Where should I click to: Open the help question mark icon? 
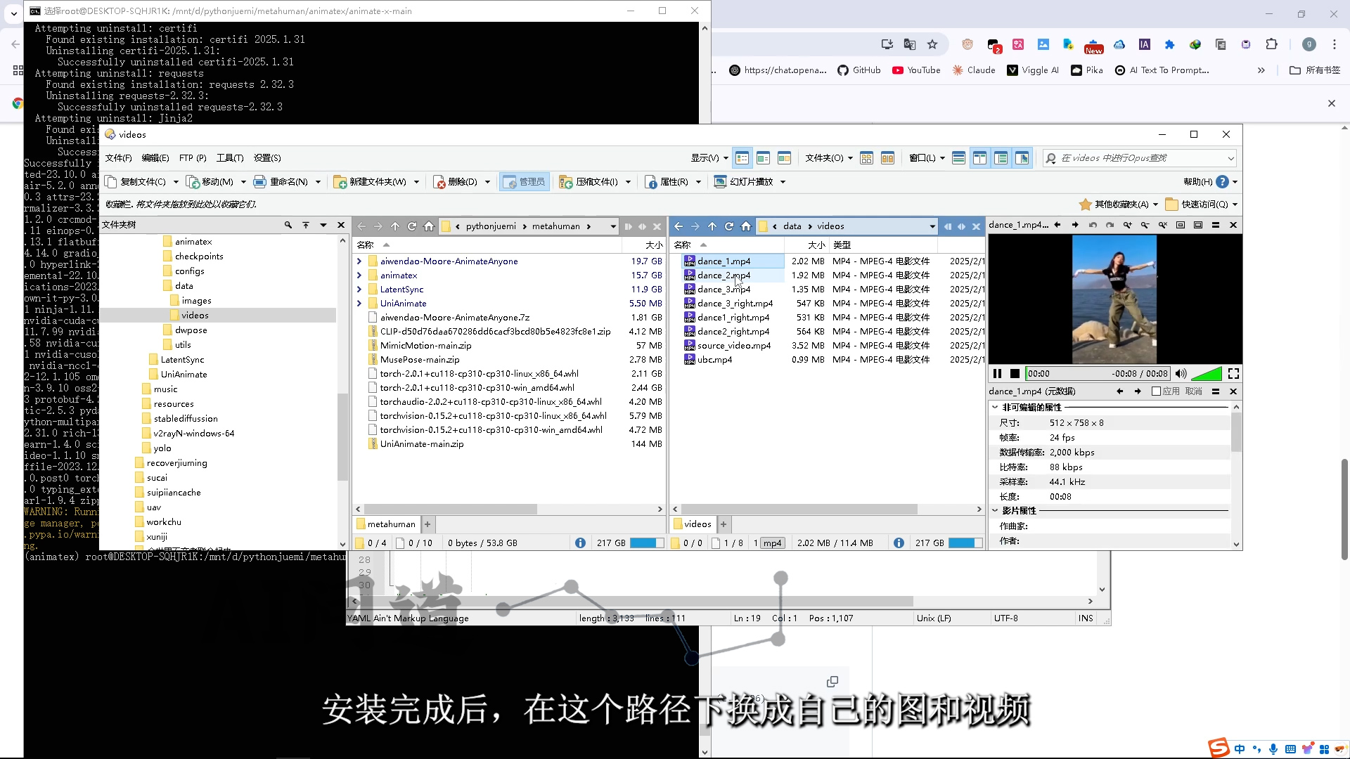pos(1223,182)
